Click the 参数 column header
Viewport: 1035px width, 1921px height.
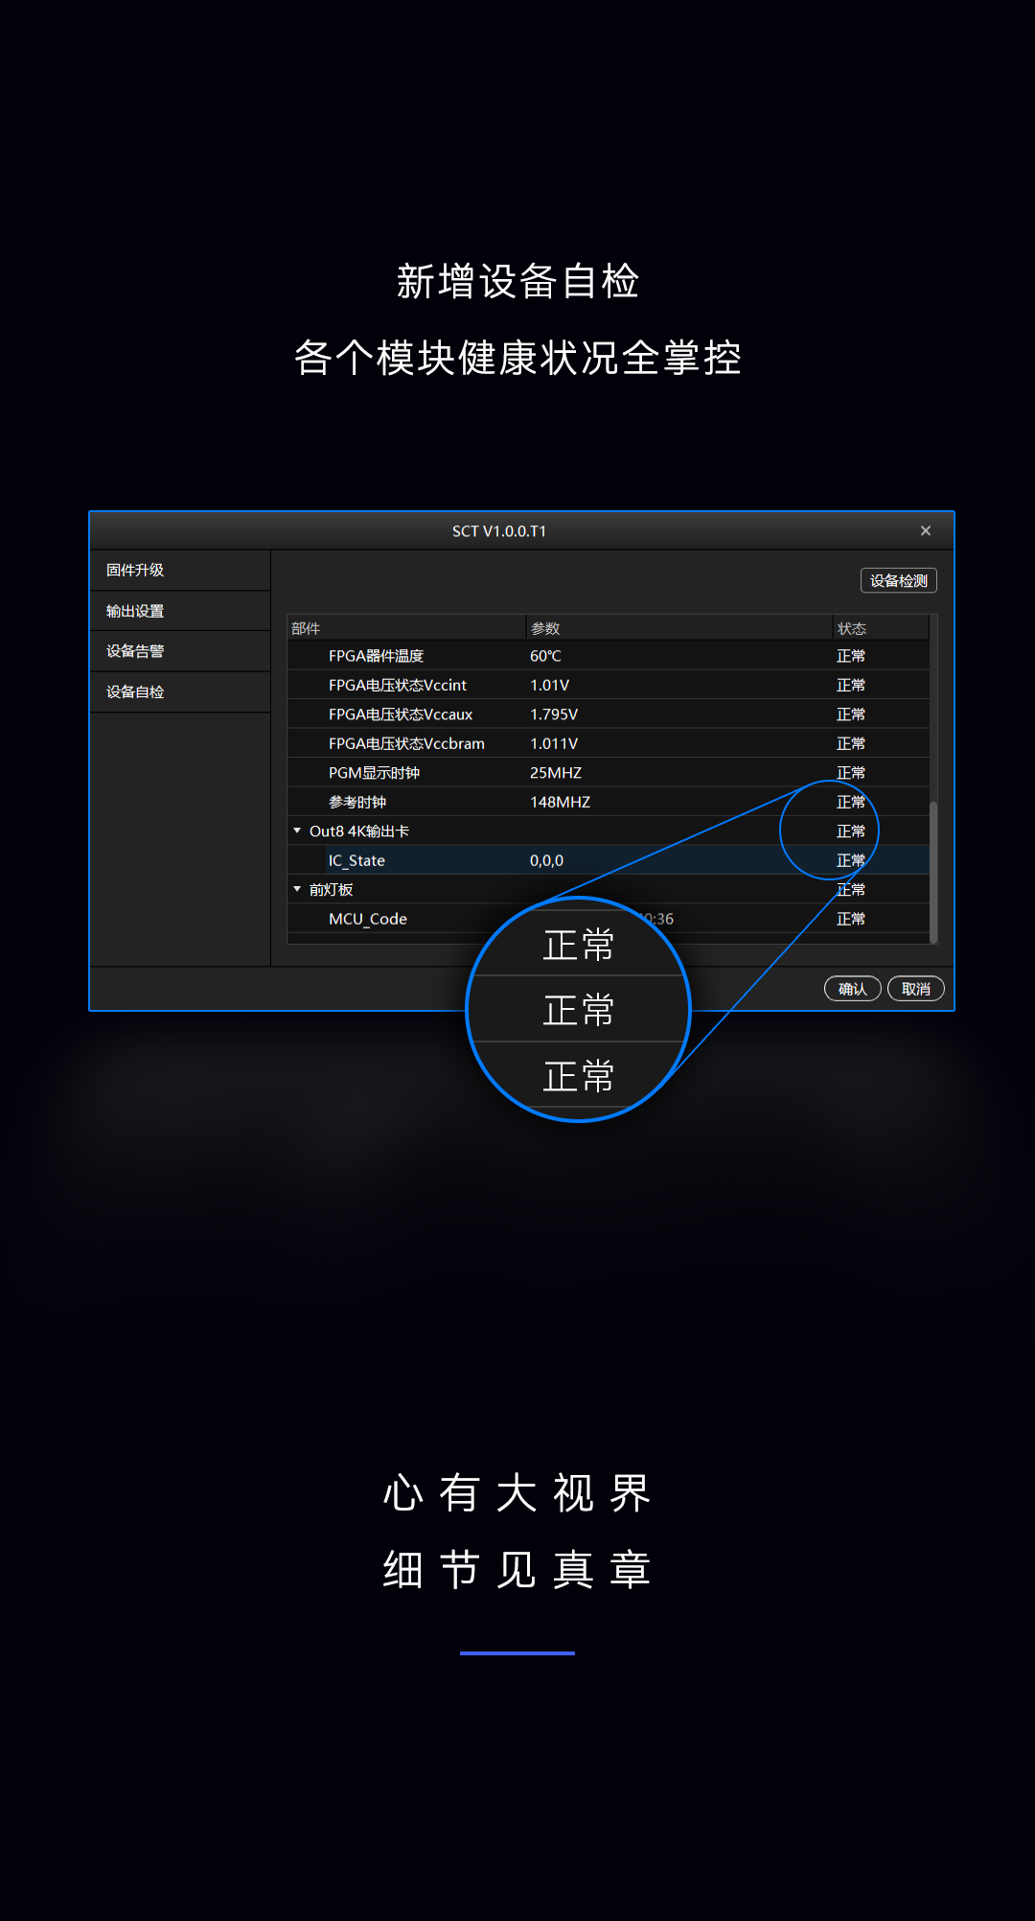(545, 628)
